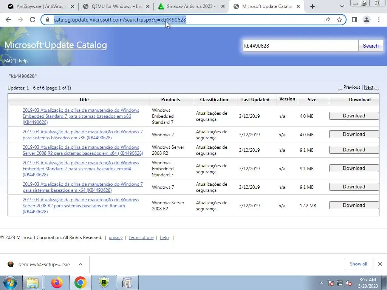Open the Windows Start menu
This screenshot has width=387, height=290.
click(x=10, y=282)
